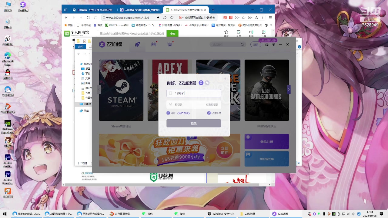388x218 pixels.
Task: Switch to WeChat login method icon
Action: [x=207, y=83]
